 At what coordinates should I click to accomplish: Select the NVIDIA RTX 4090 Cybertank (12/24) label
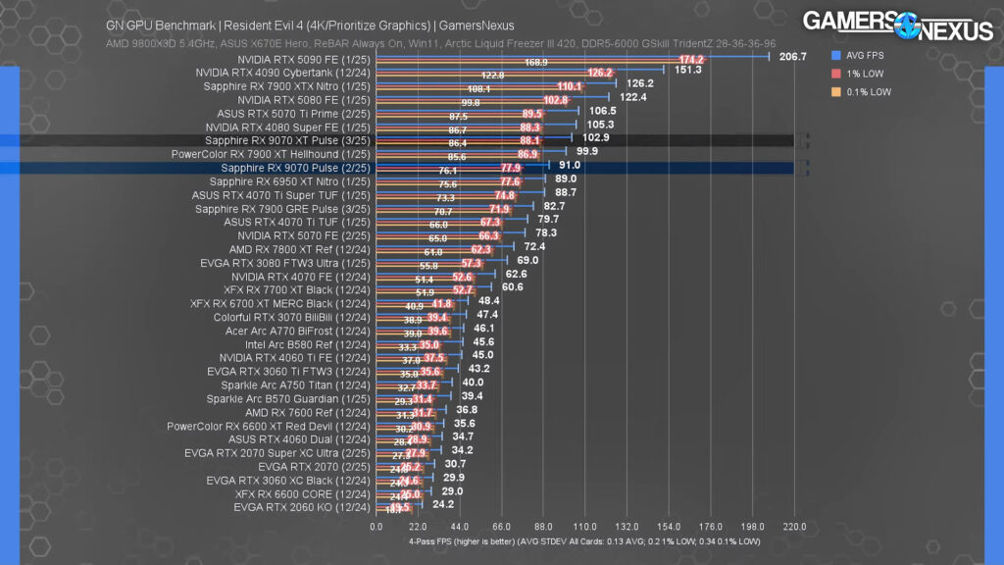[x=283, y=73]
